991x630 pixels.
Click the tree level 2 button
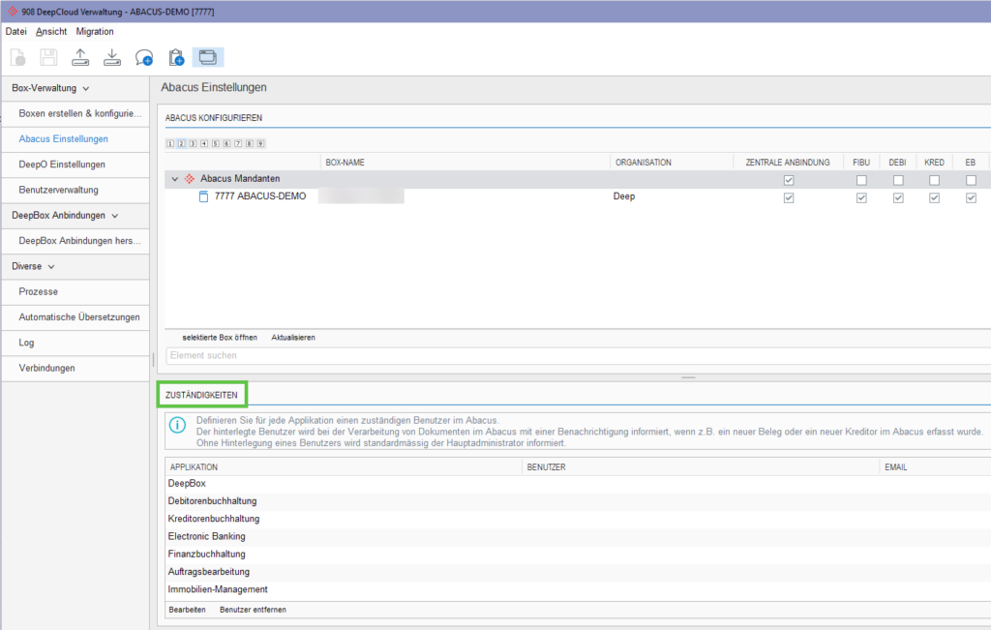pyautogui.click(x=181, y=143)
